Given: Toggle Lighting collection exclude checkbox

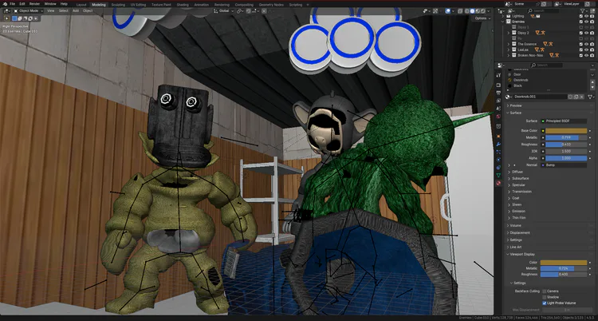Looking at the screenshot, I should 580,16.
